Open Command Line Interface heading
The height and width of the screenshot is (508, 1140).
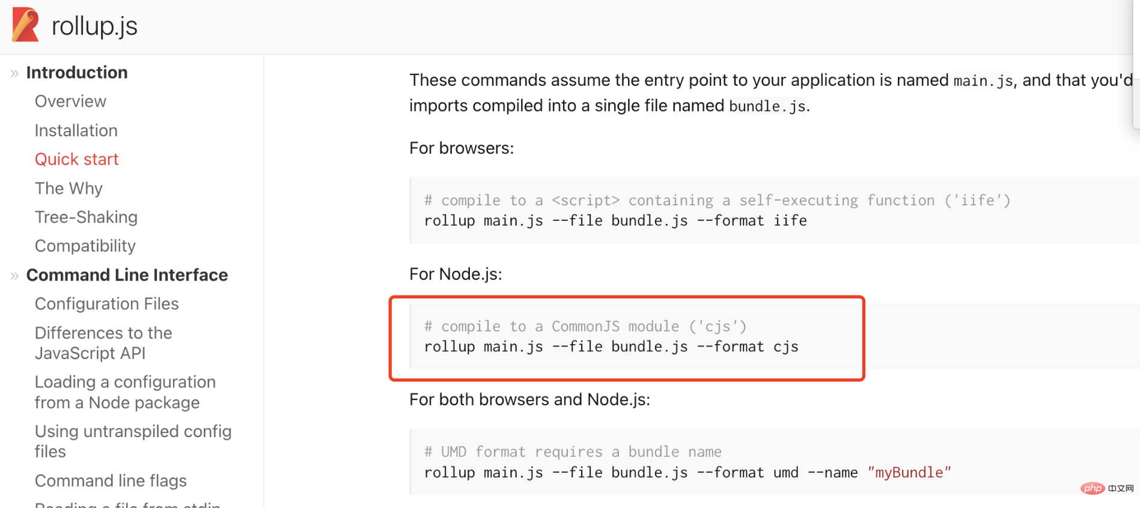(x=127, y=275)
